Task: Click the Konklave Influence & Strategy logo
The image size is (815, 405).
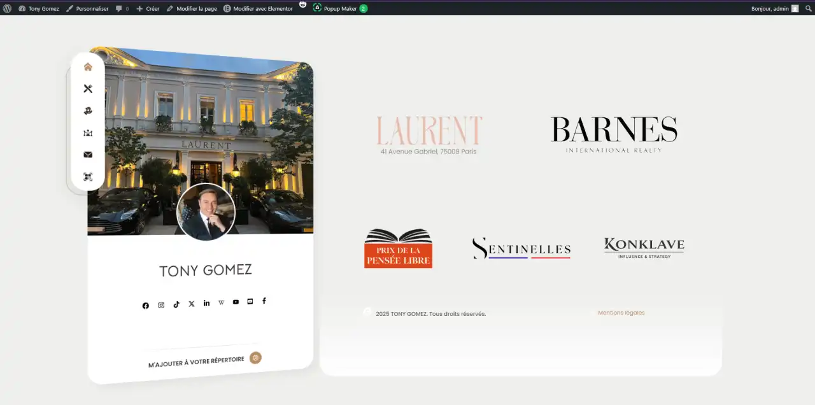Action: [x=644, y=247]
